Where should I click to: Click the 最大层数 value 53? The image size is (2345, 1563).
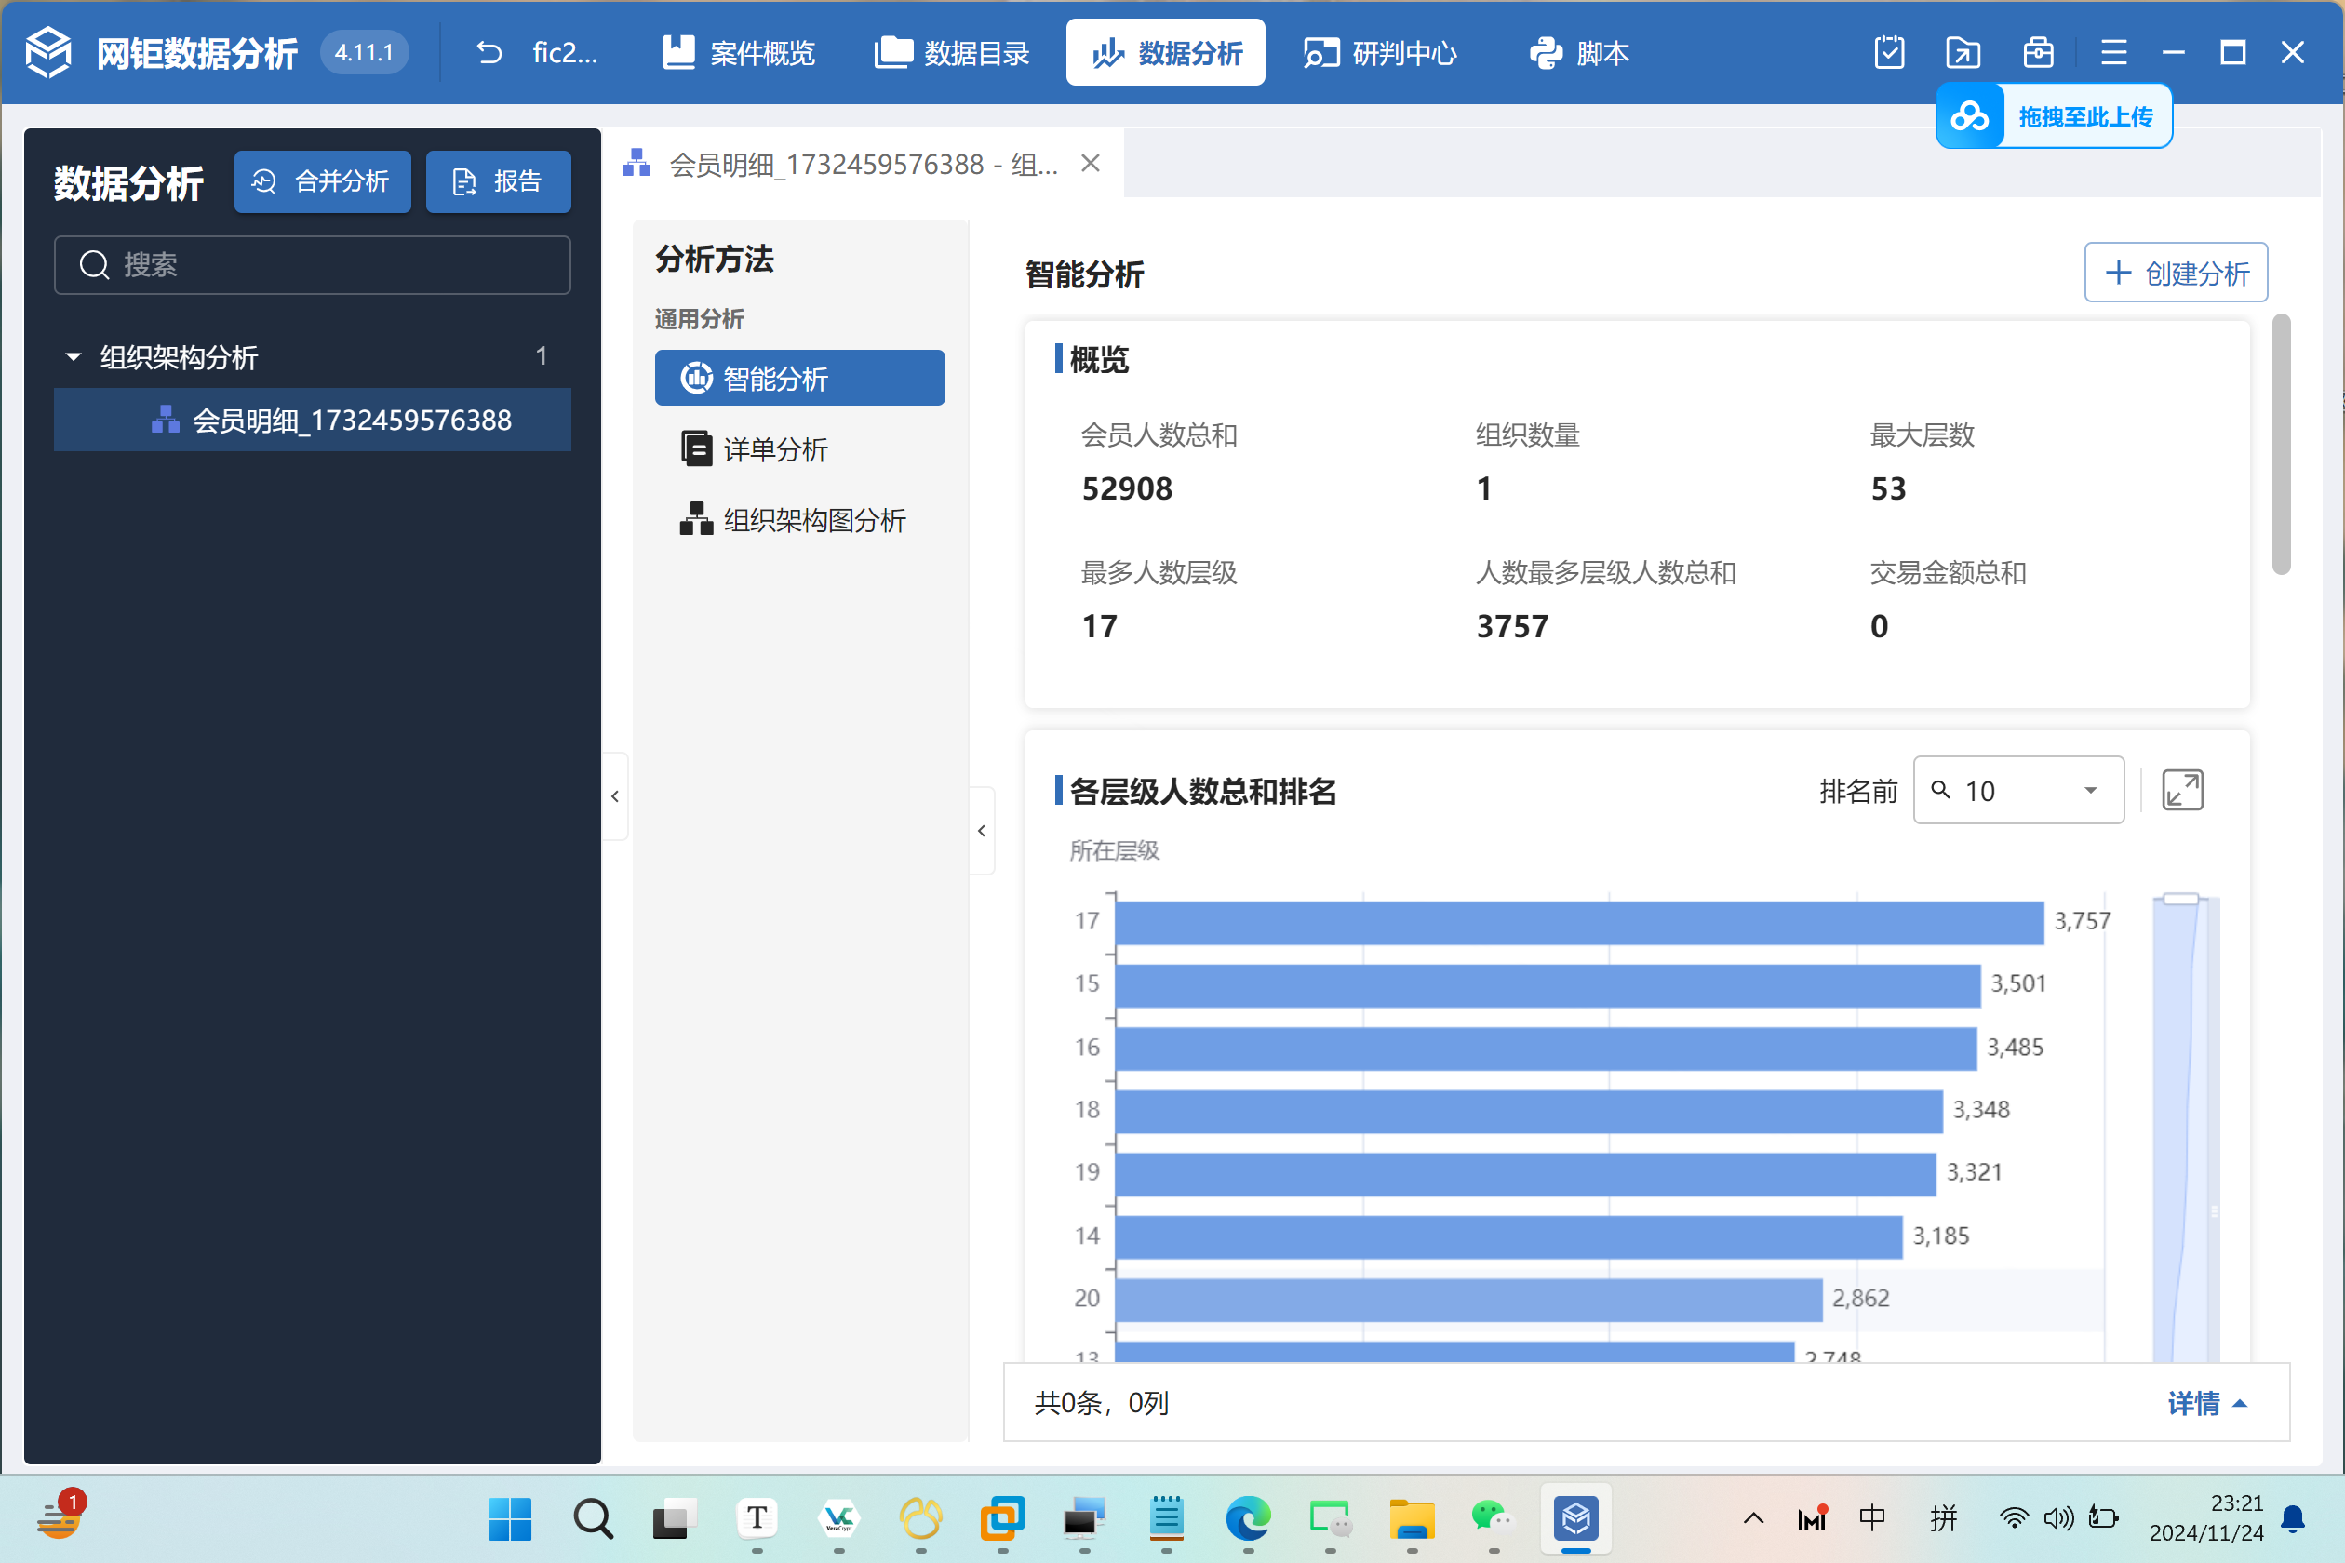pos(1888,488)
